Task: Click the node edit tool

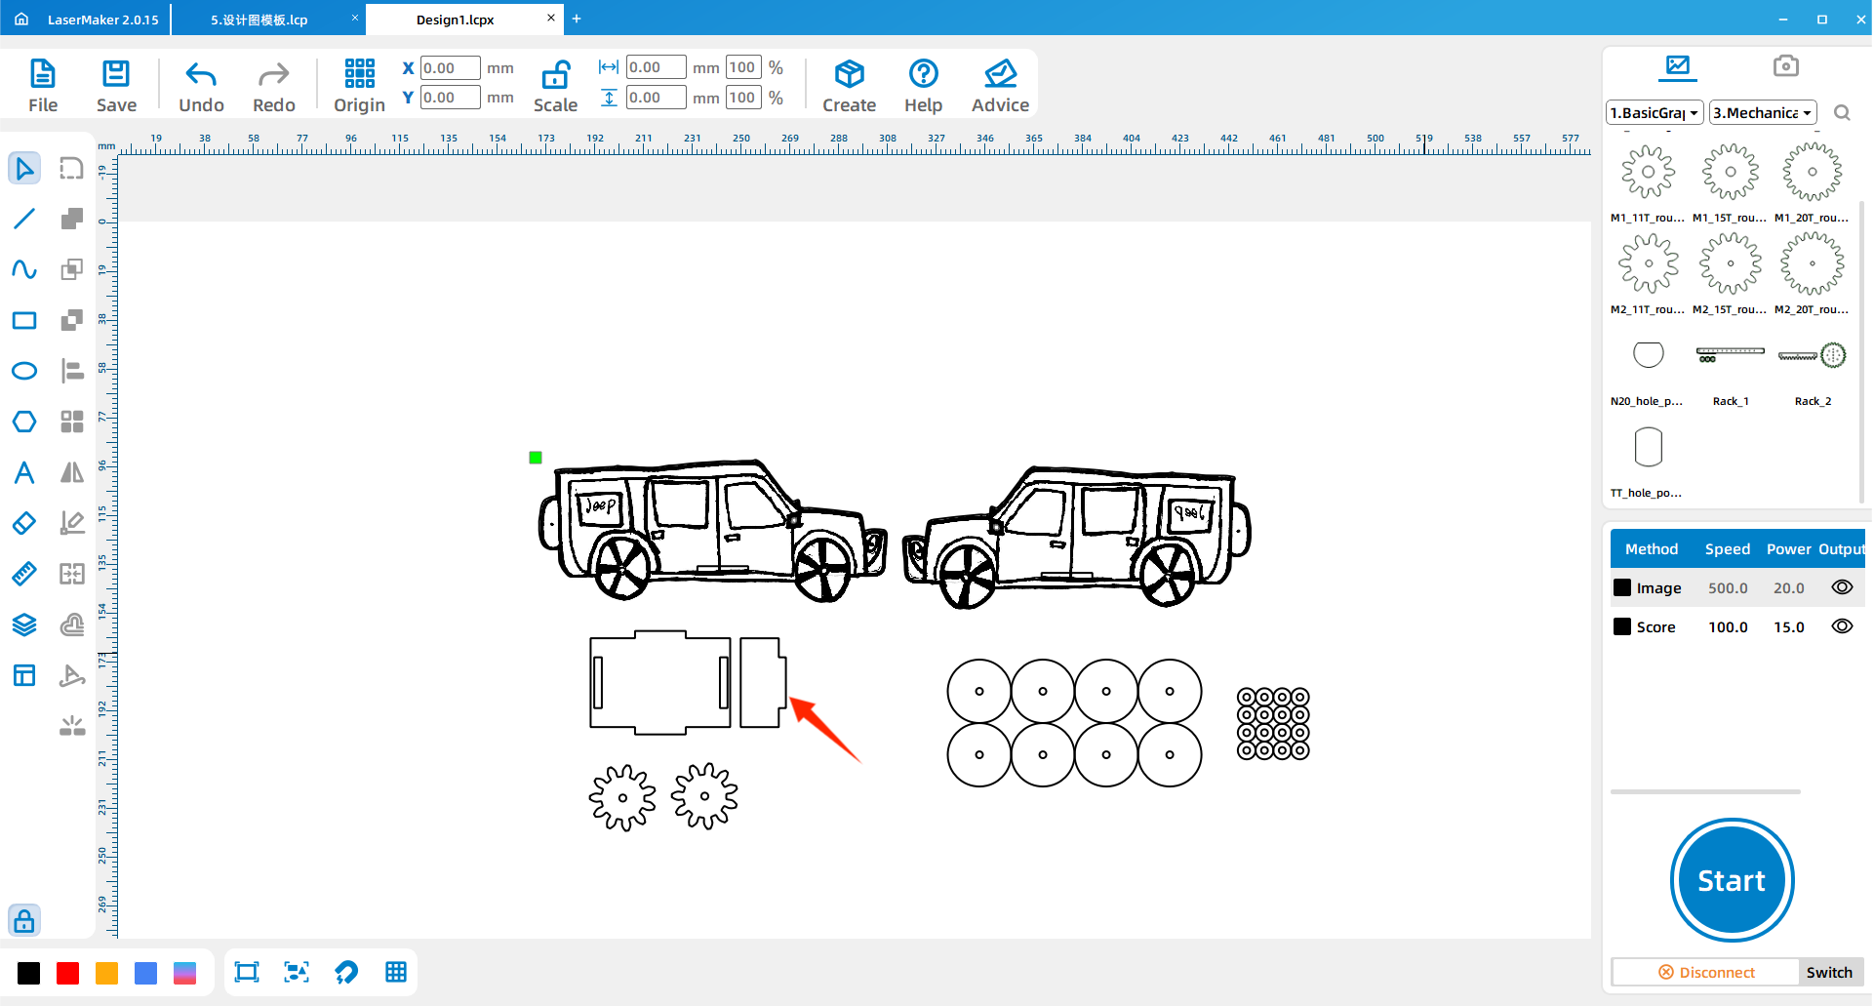Action: tap(71, 169)
